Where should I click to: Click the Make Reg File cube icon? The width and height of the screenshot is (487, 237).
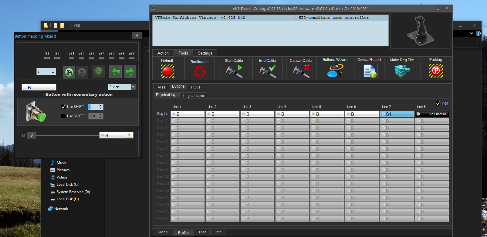402,71
